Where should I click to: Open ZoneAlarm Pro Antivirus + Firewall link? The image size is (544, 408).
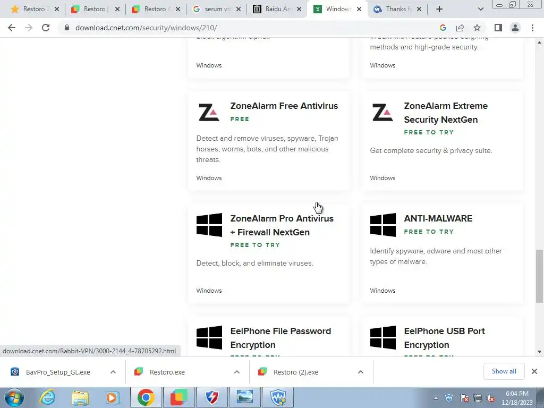click(282, 225)
